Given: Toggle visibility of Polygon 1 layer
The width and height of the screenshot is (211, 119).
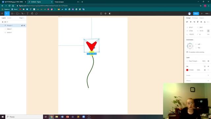Looking at the screenshot, I should coord(24,25).
